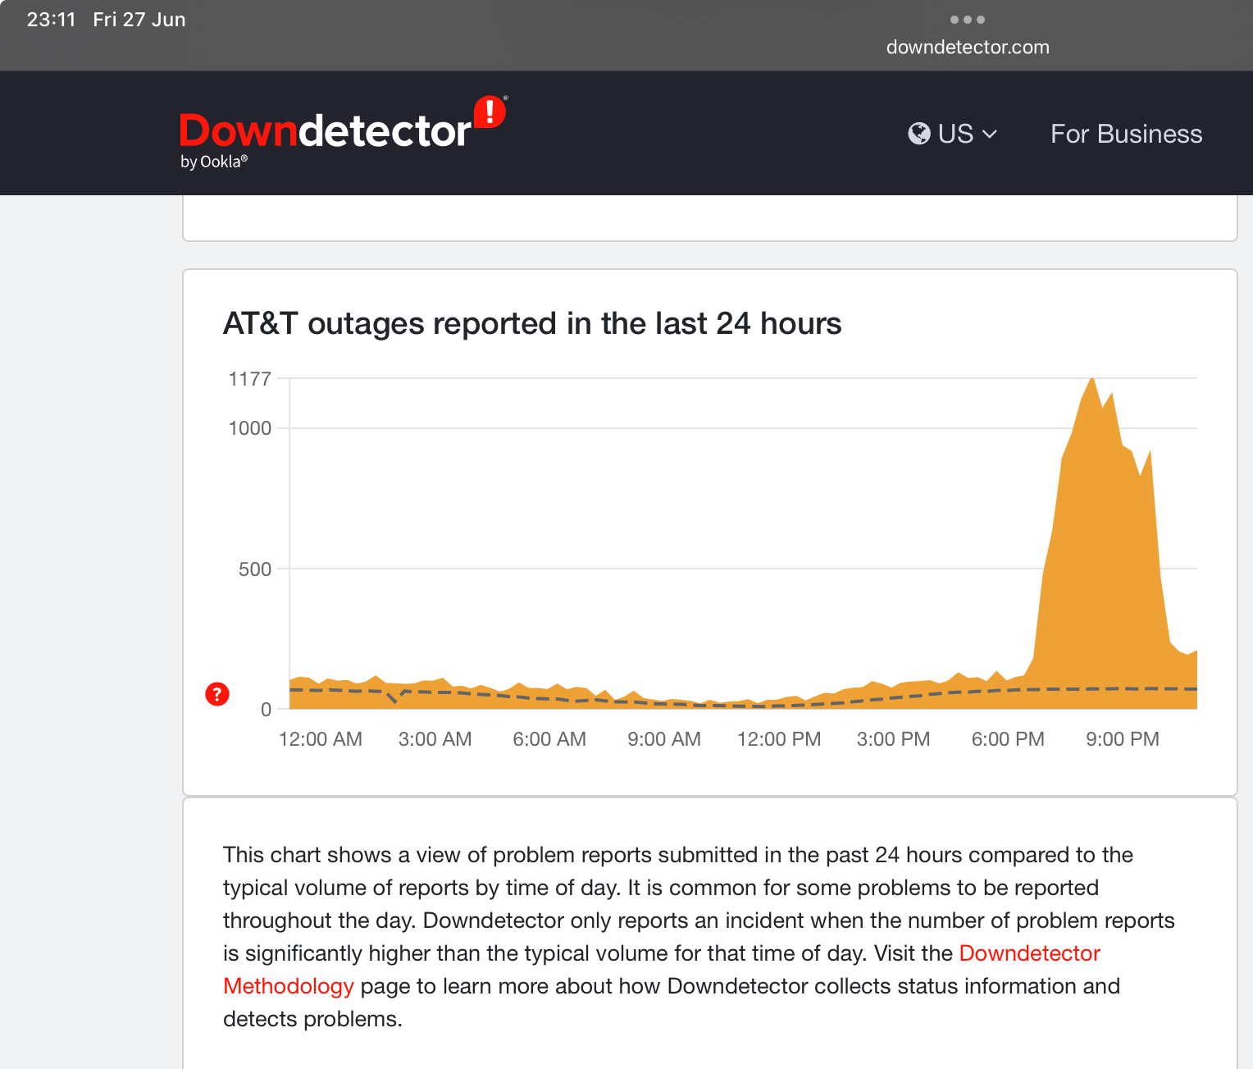The image size is (1253, 1069).
Task: Click the 3:00 AM axis label
Action: tap(435, 739)
